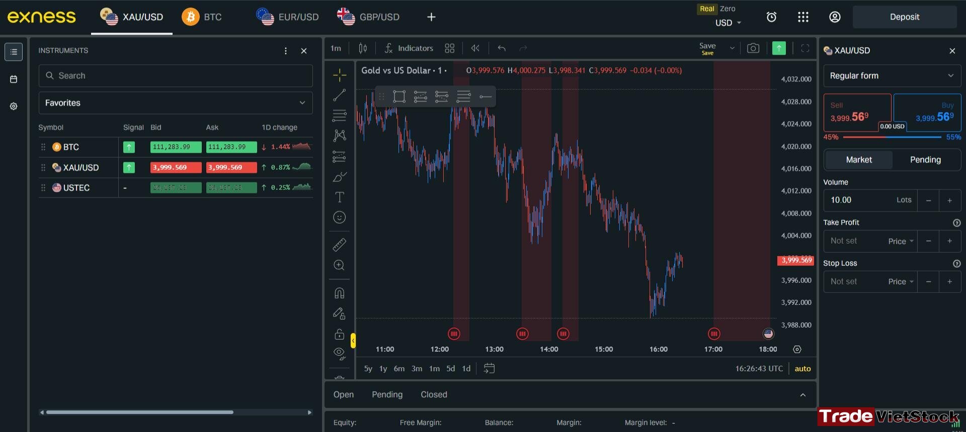Switch to the BTC chart tab
966x432 pixels.
[x=202, y=17]
